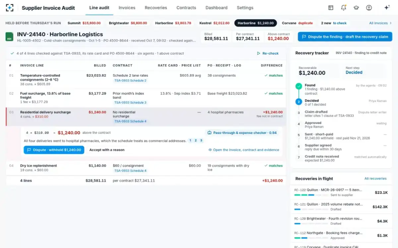Expand the Temperature-controlled consignments line

[146, 80]
